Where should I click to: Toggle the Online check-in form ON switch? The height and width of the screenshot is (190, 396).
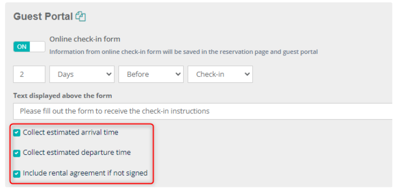click(x=29, y=47)
